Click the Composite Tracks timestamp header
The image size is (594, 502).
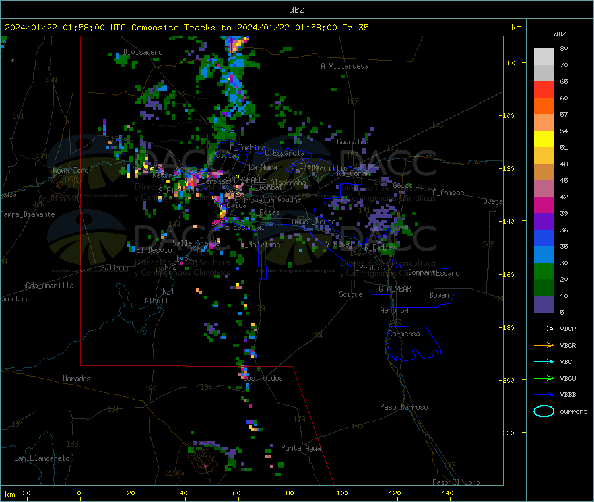click(186, 27)
